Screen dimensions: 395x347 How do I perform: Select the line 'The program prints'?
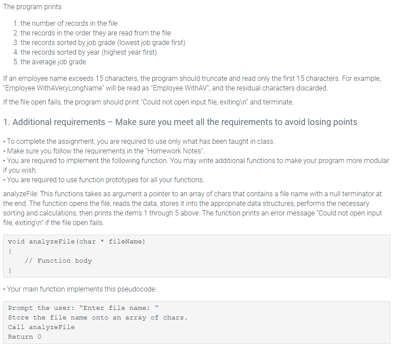pos(32,7)
